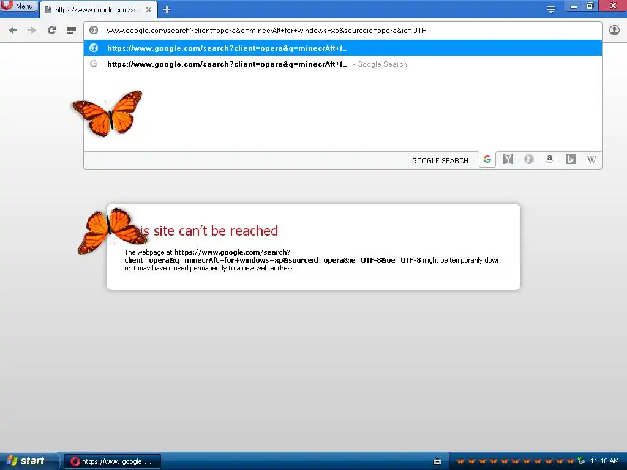
Task: Click the last tray icon before clock
Action: [582, 461]
